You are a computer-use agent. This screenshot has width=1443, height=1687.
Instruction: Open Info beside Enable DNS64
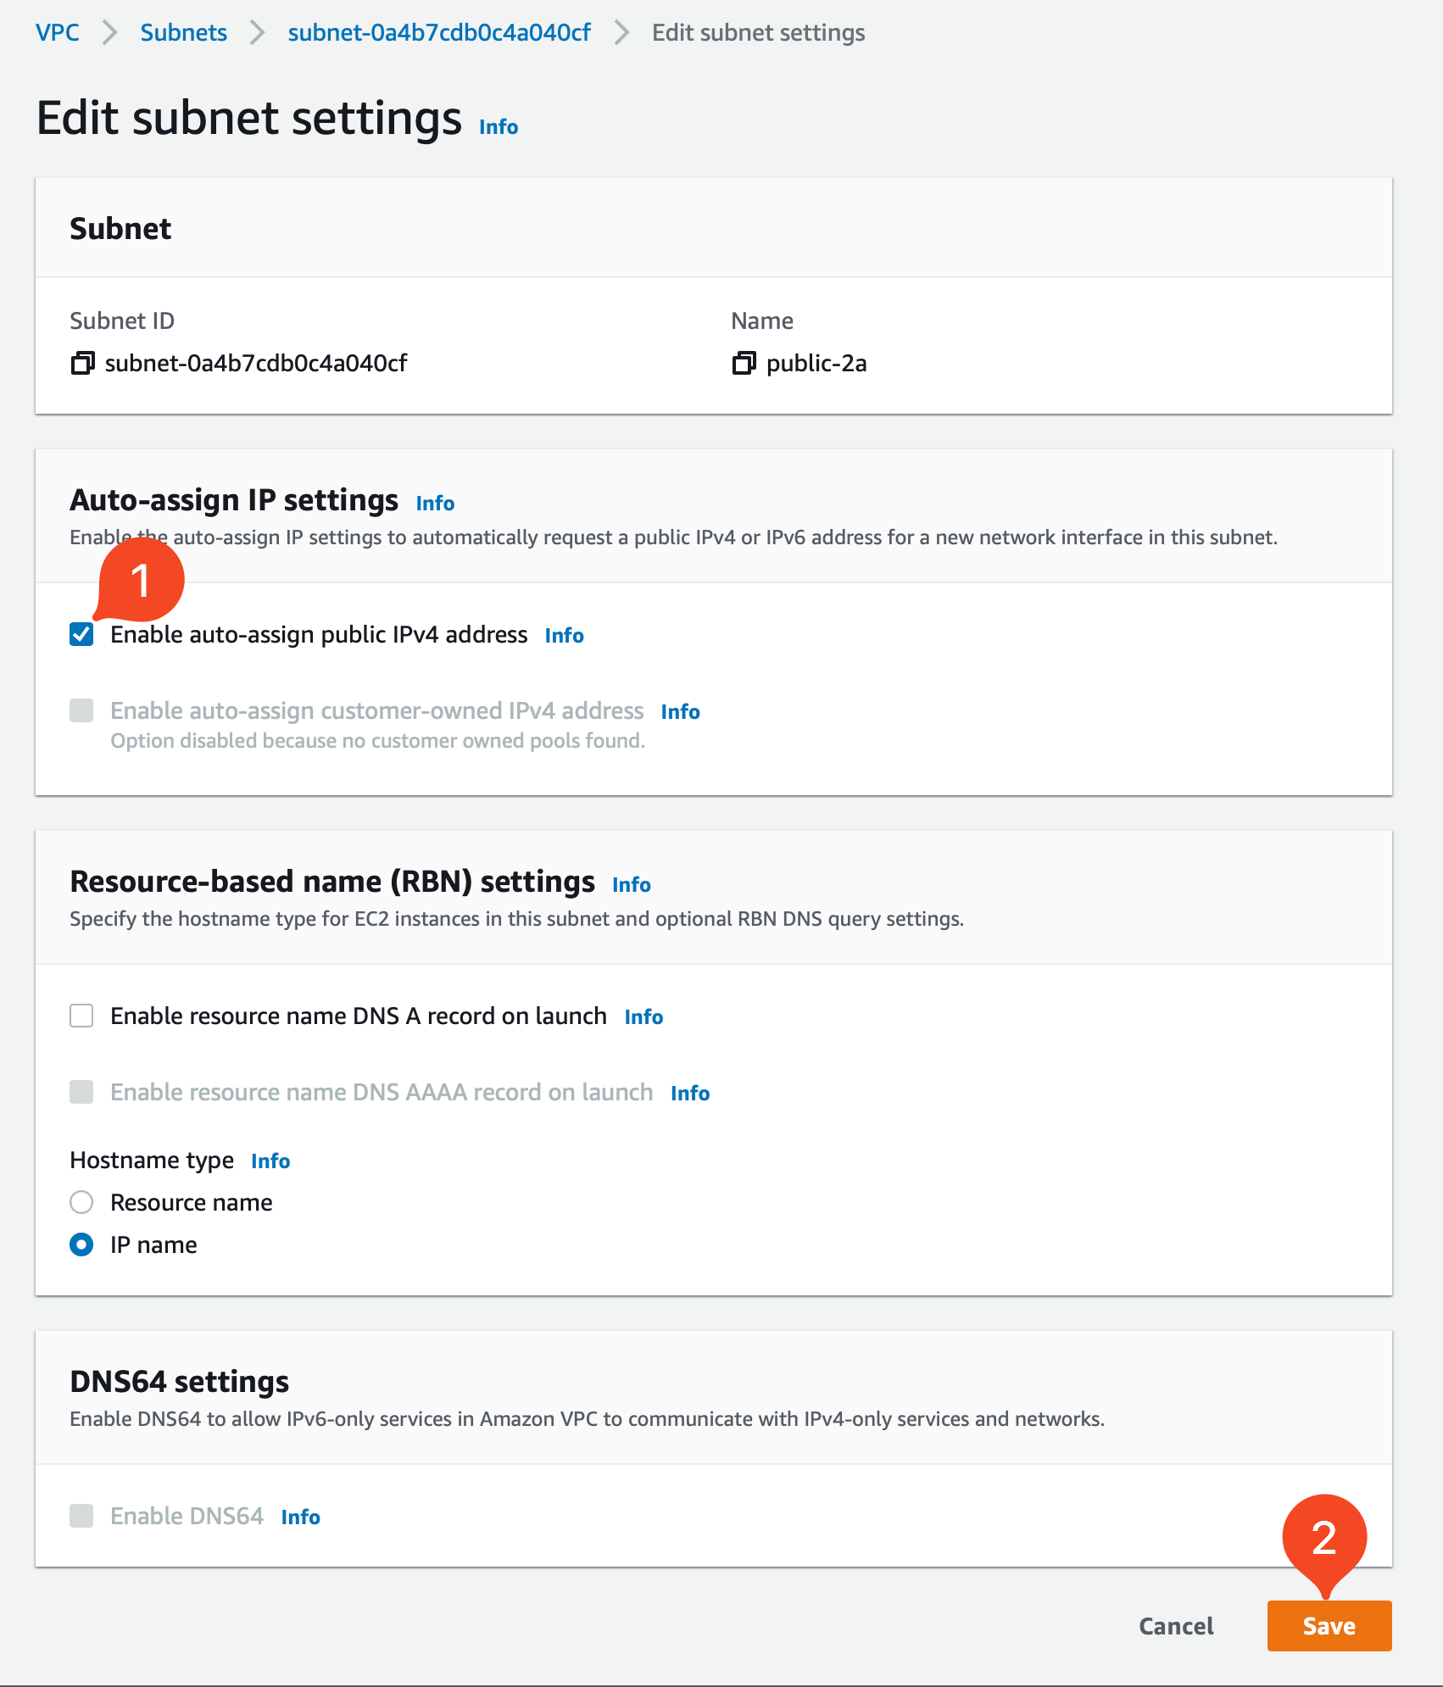300,1517
